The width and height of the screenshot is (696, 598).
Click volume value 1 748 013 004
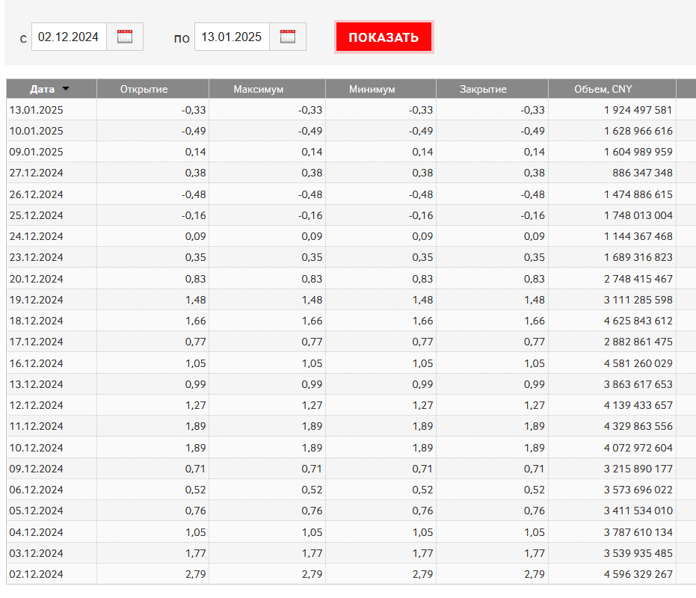pyautogui.click(x=638, y=215)
